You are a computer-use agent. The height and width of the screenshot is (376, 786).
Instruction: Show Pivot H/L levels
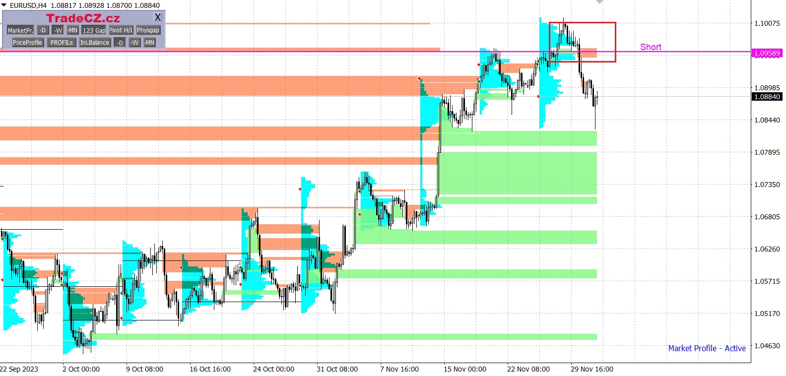[121, 30]
